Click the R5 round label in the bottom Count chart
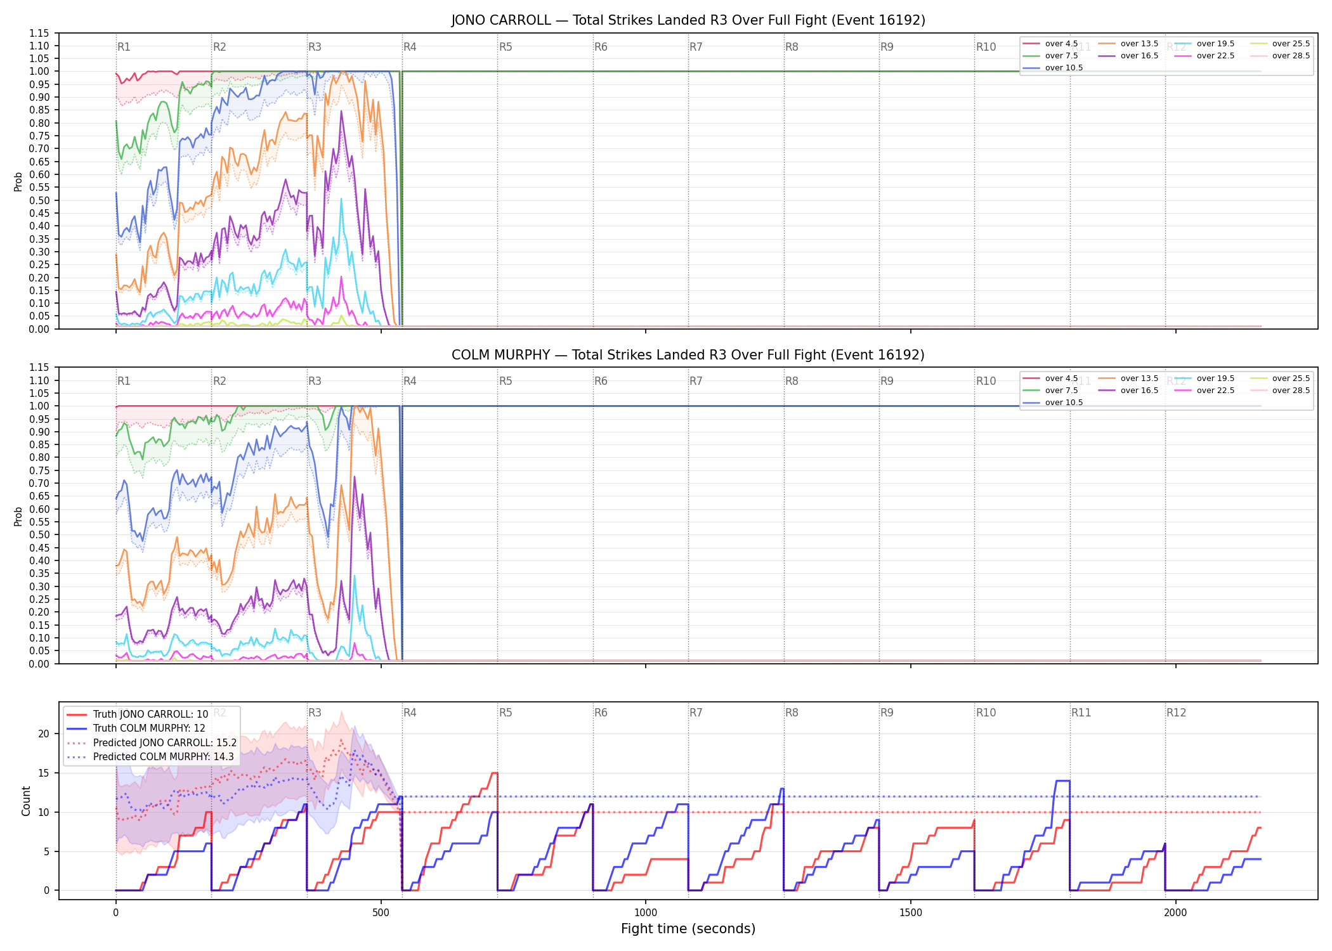This screenshot has height=951, width=1332. (506, 713)
